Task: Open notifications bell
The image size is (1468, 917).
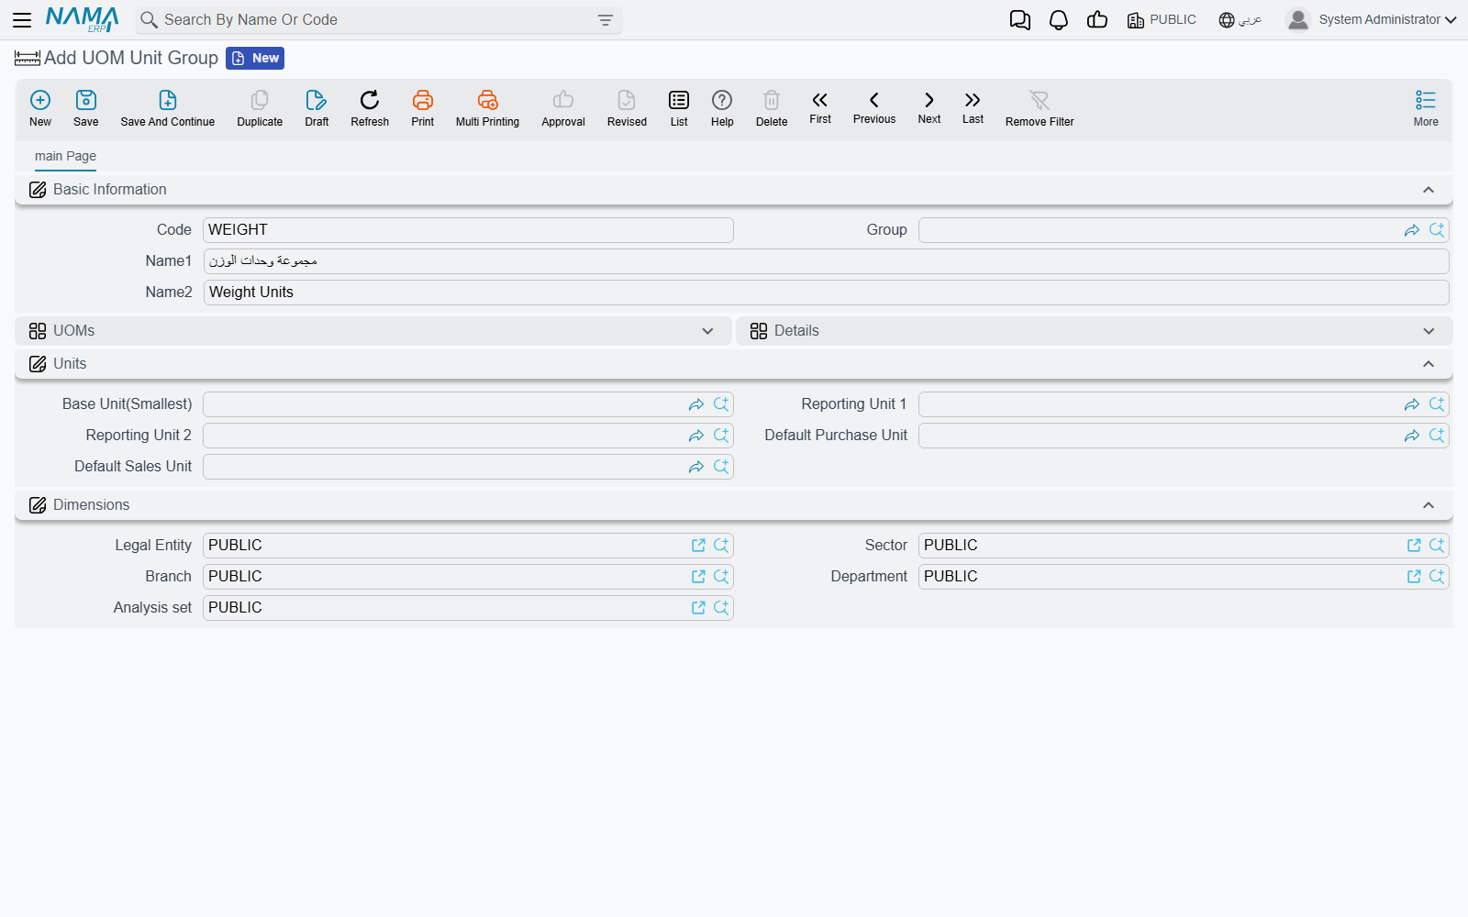Action: pos(1059,20)
